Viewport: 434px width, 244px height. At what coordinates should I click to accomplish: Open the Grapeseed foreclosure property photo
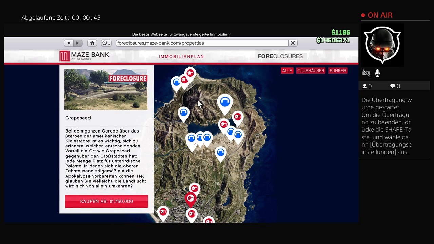pos(106,89)
